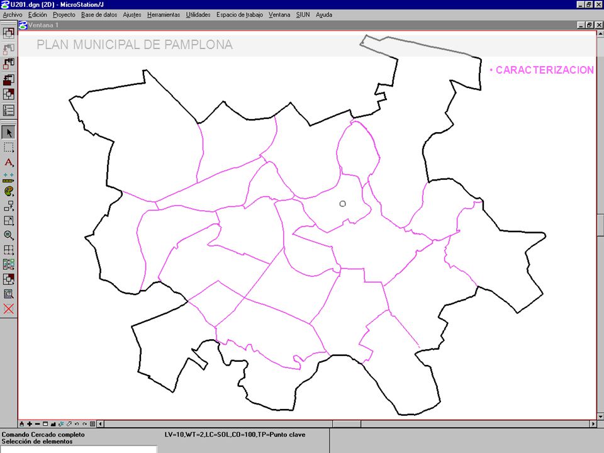Click the MicroStation title bar icon
Image resolution: width=604 pixels, height=453 pixels.
[x=4, y=4]
